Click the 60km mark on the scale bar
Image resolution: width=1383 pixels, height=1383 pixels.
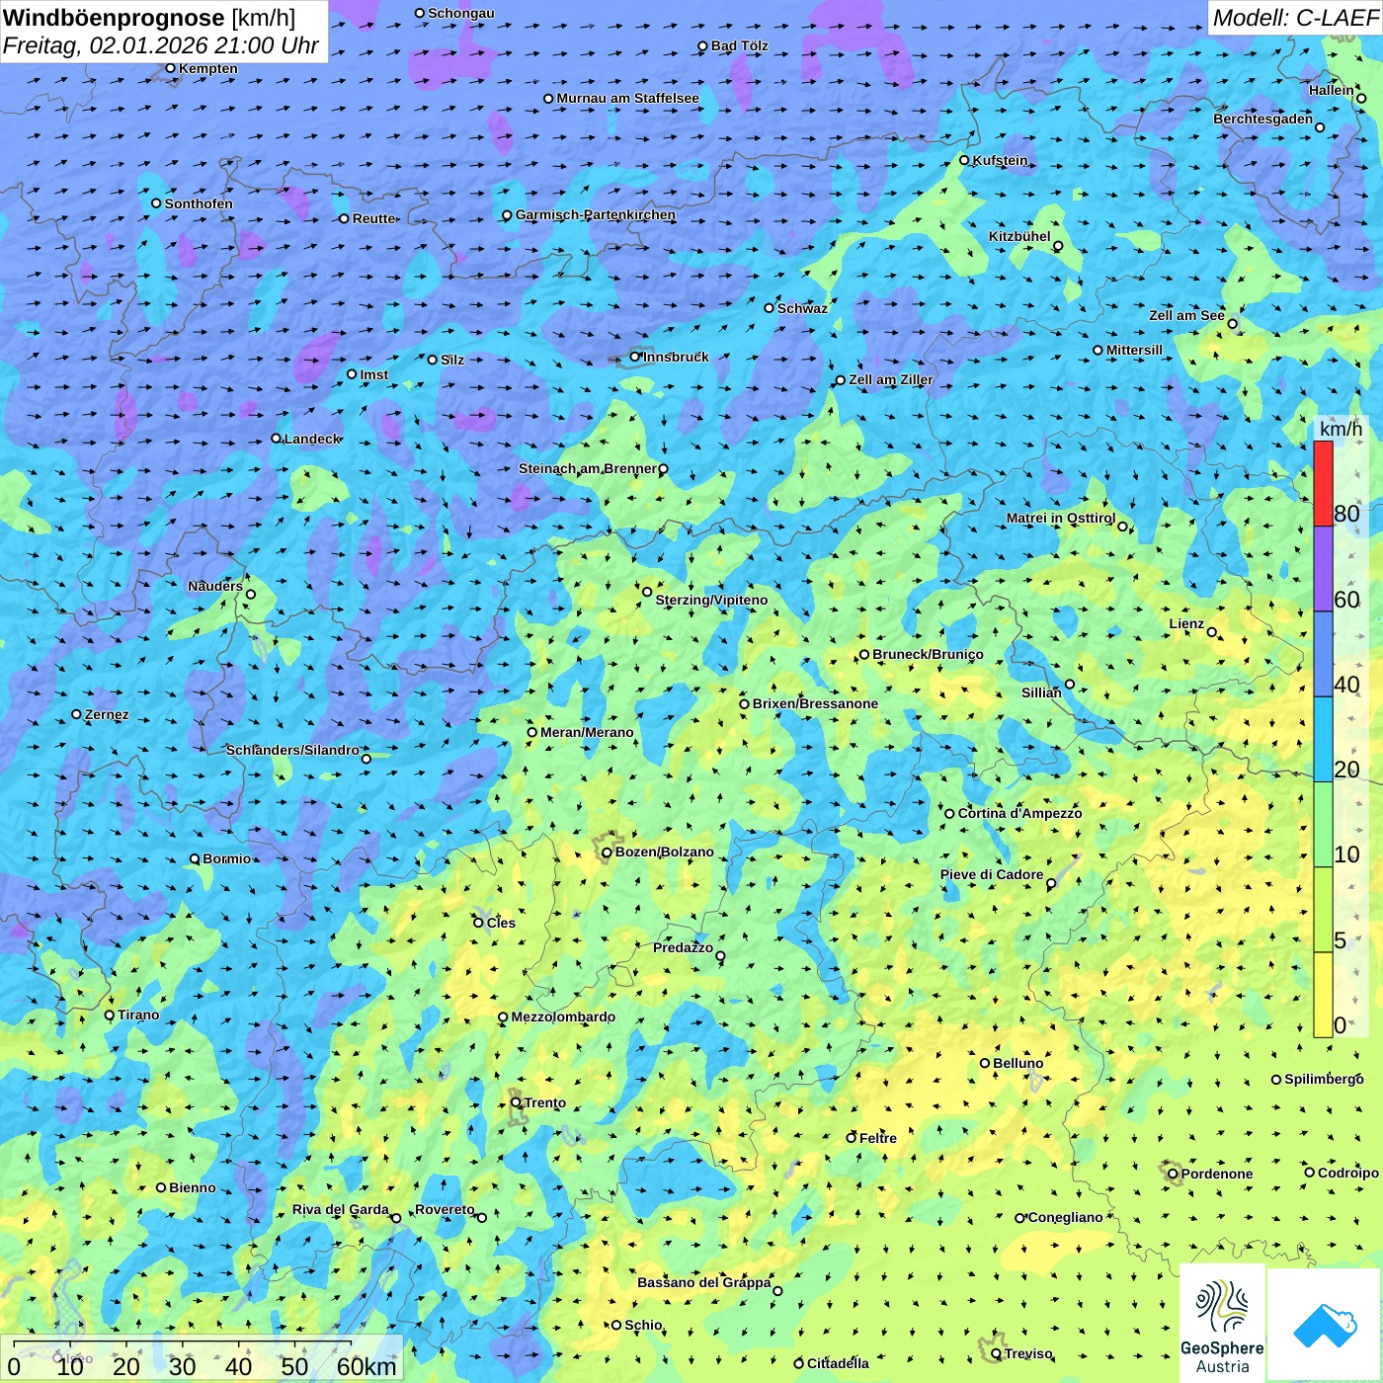tap(366, 1366)
